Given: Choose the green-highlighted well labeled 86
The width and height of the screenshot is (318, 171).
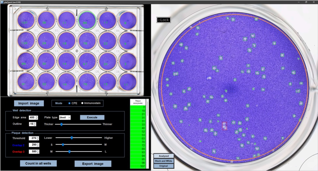Looking at the screenshot, I should pyautogui.click(x=87, y=21).
